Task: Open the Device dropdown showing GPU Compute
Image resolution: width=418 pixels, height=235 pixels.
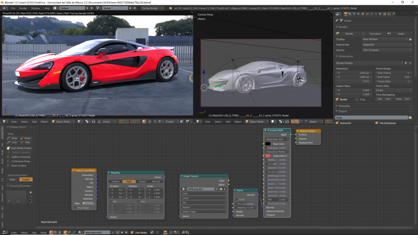Action: [386, 50]
